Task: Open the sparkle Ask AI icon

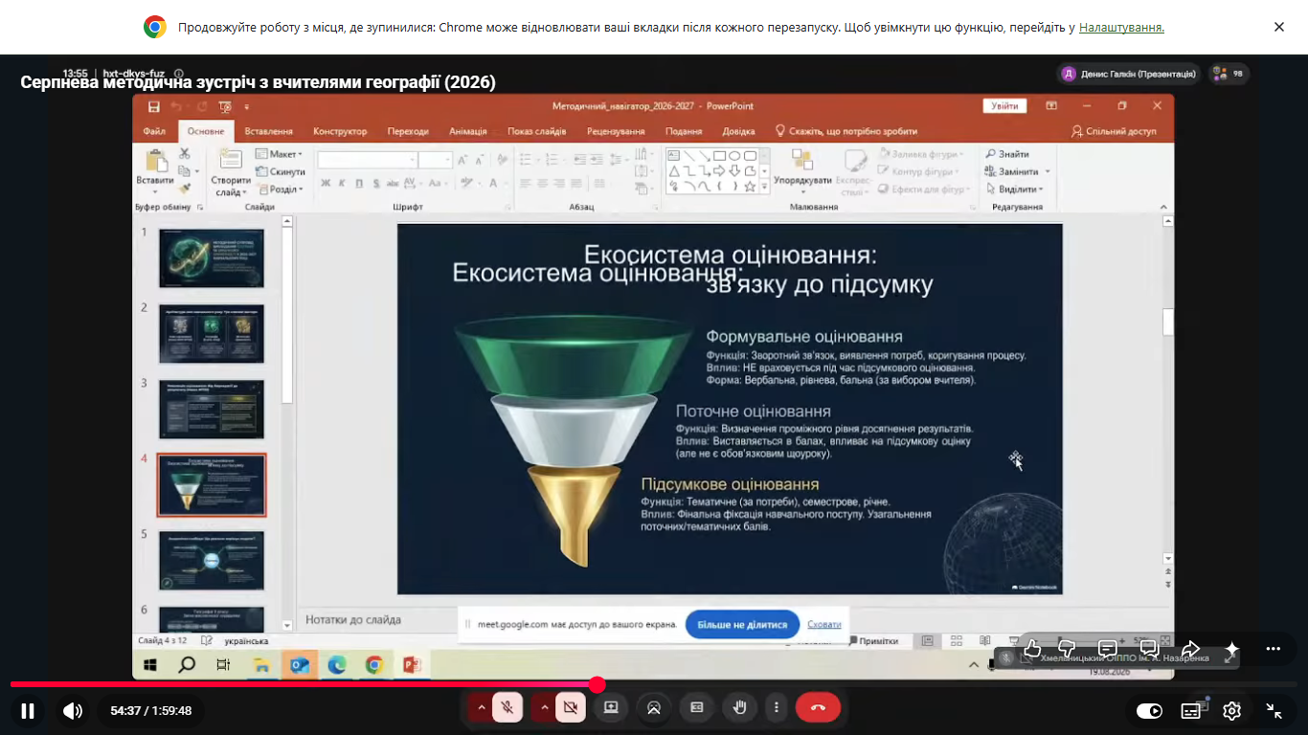Action: pos(1231,649)
